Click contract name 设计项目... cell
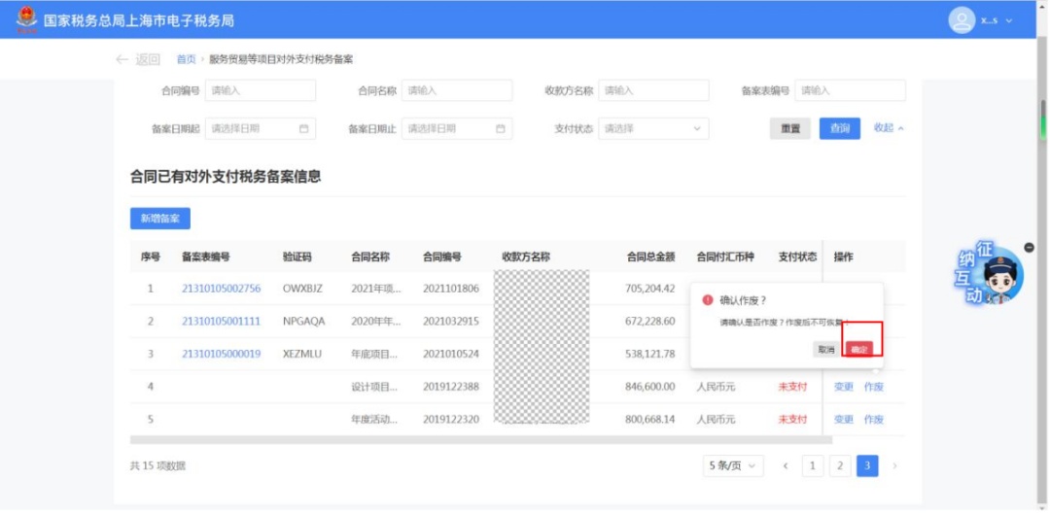The width and height of the screenshot is (1050, 514). pos(375,386)
